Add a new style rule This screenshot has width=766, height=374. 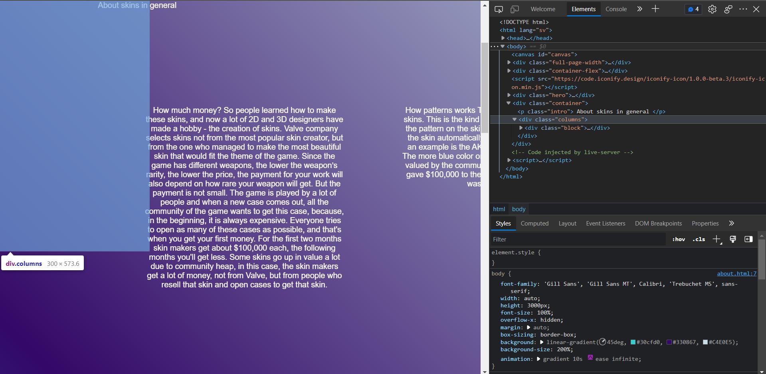[x=717, y=239]
